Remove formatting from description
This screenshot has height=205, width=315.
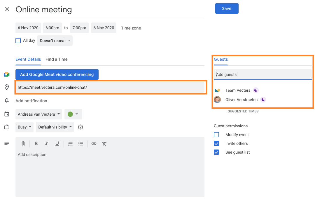[x=104, y=144]
